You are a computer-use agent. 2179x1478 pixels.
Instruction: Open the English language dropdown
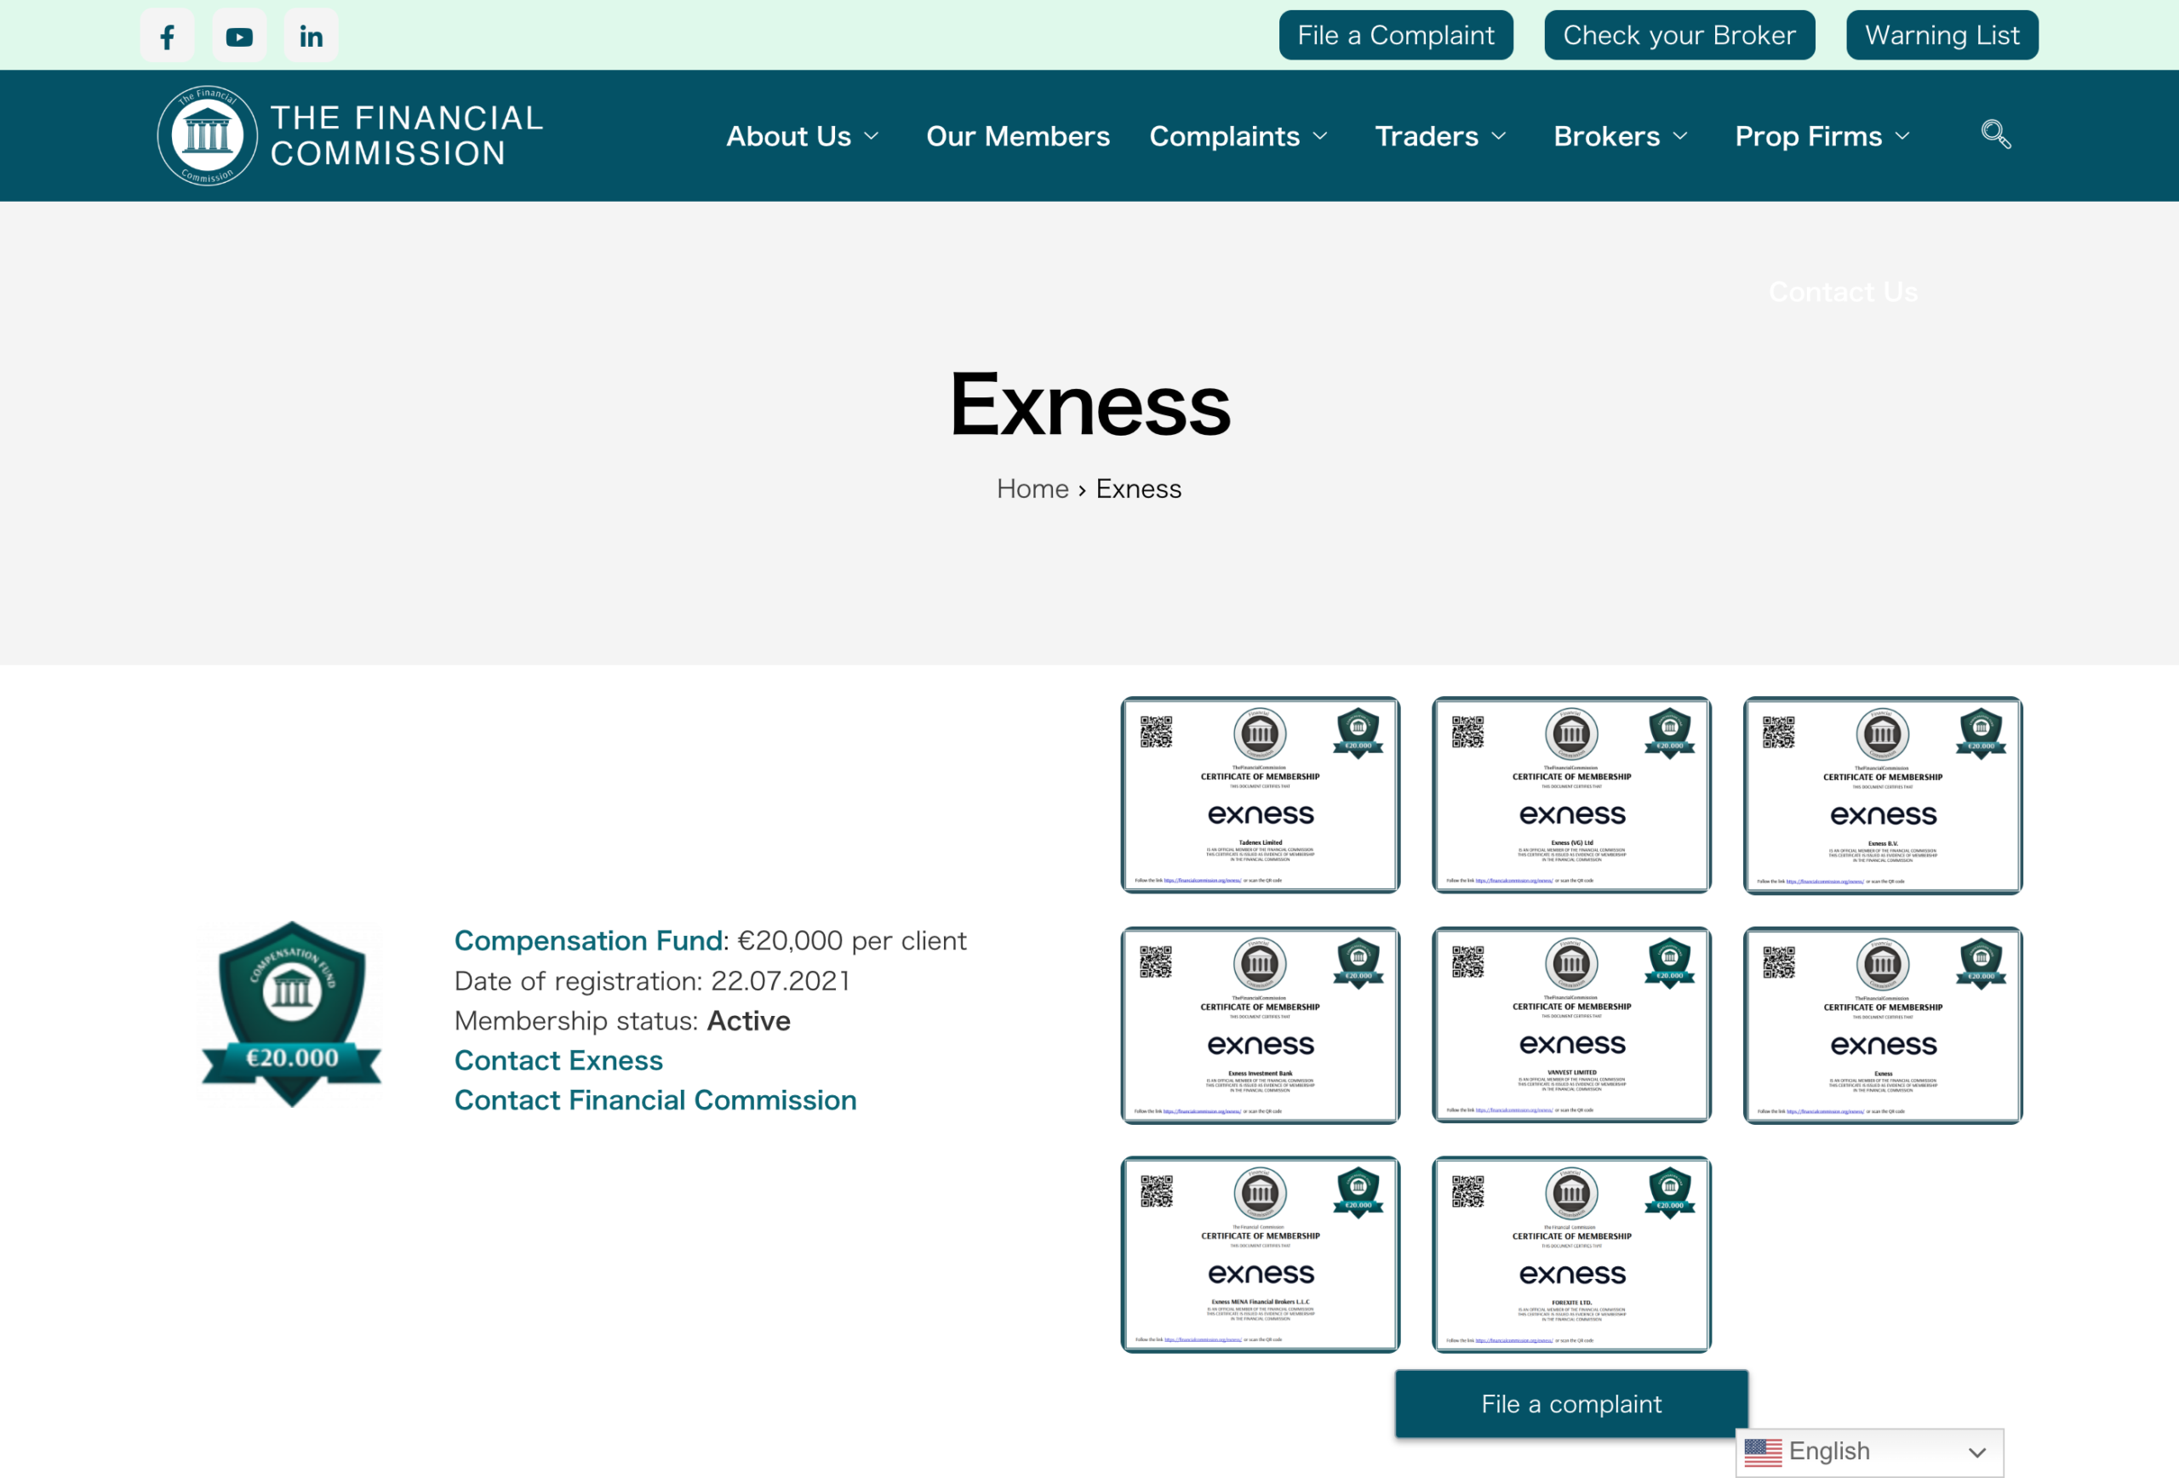(x=1868, y=1452)
